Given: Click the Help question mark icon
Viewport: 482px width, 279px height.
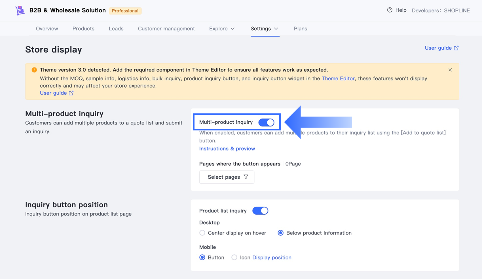Looking at the screenshot, I should coord(390,10).
